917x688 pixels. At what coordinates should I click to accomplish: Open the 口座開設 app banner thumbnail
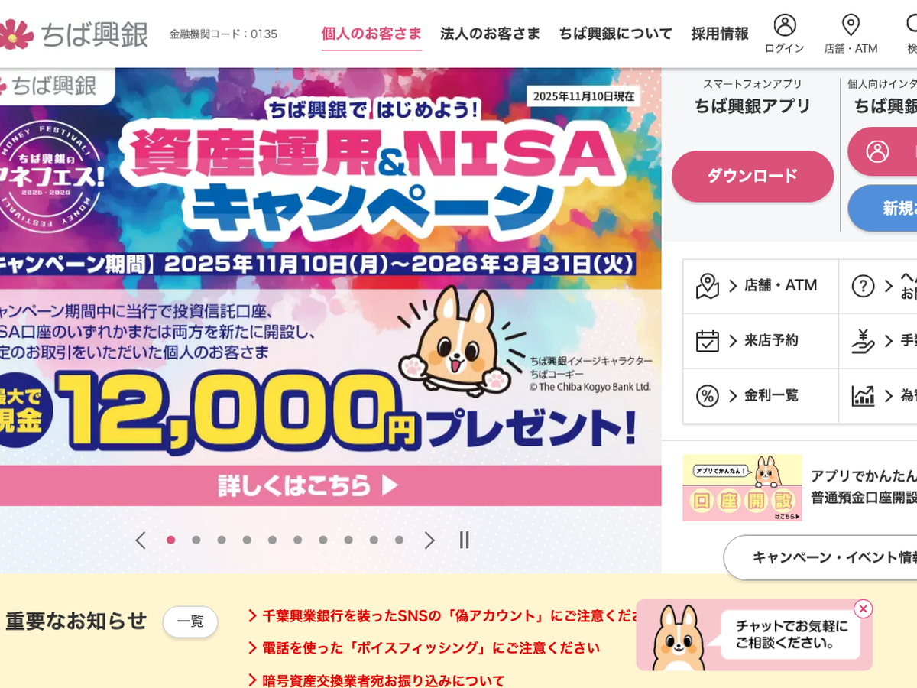[742, 488]
